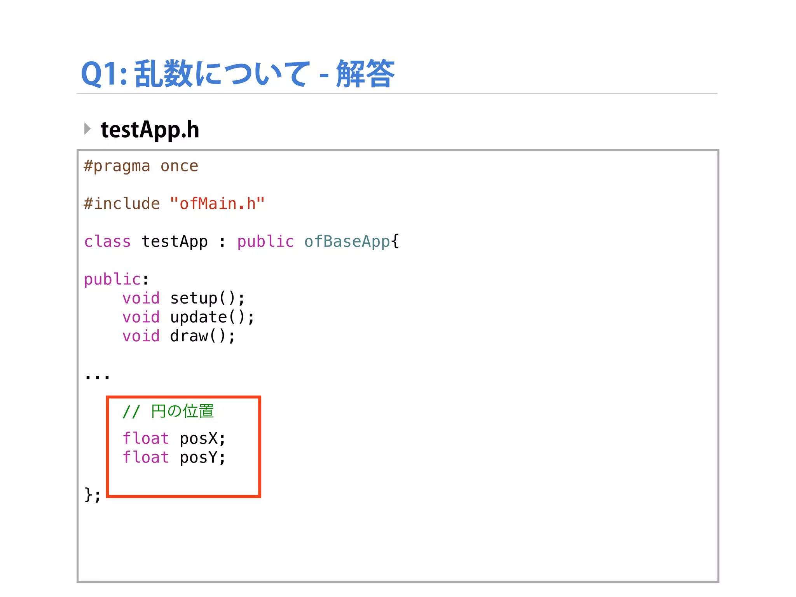Select the '#pragma once' code line
Screen dimensions: 796x597
141,166
